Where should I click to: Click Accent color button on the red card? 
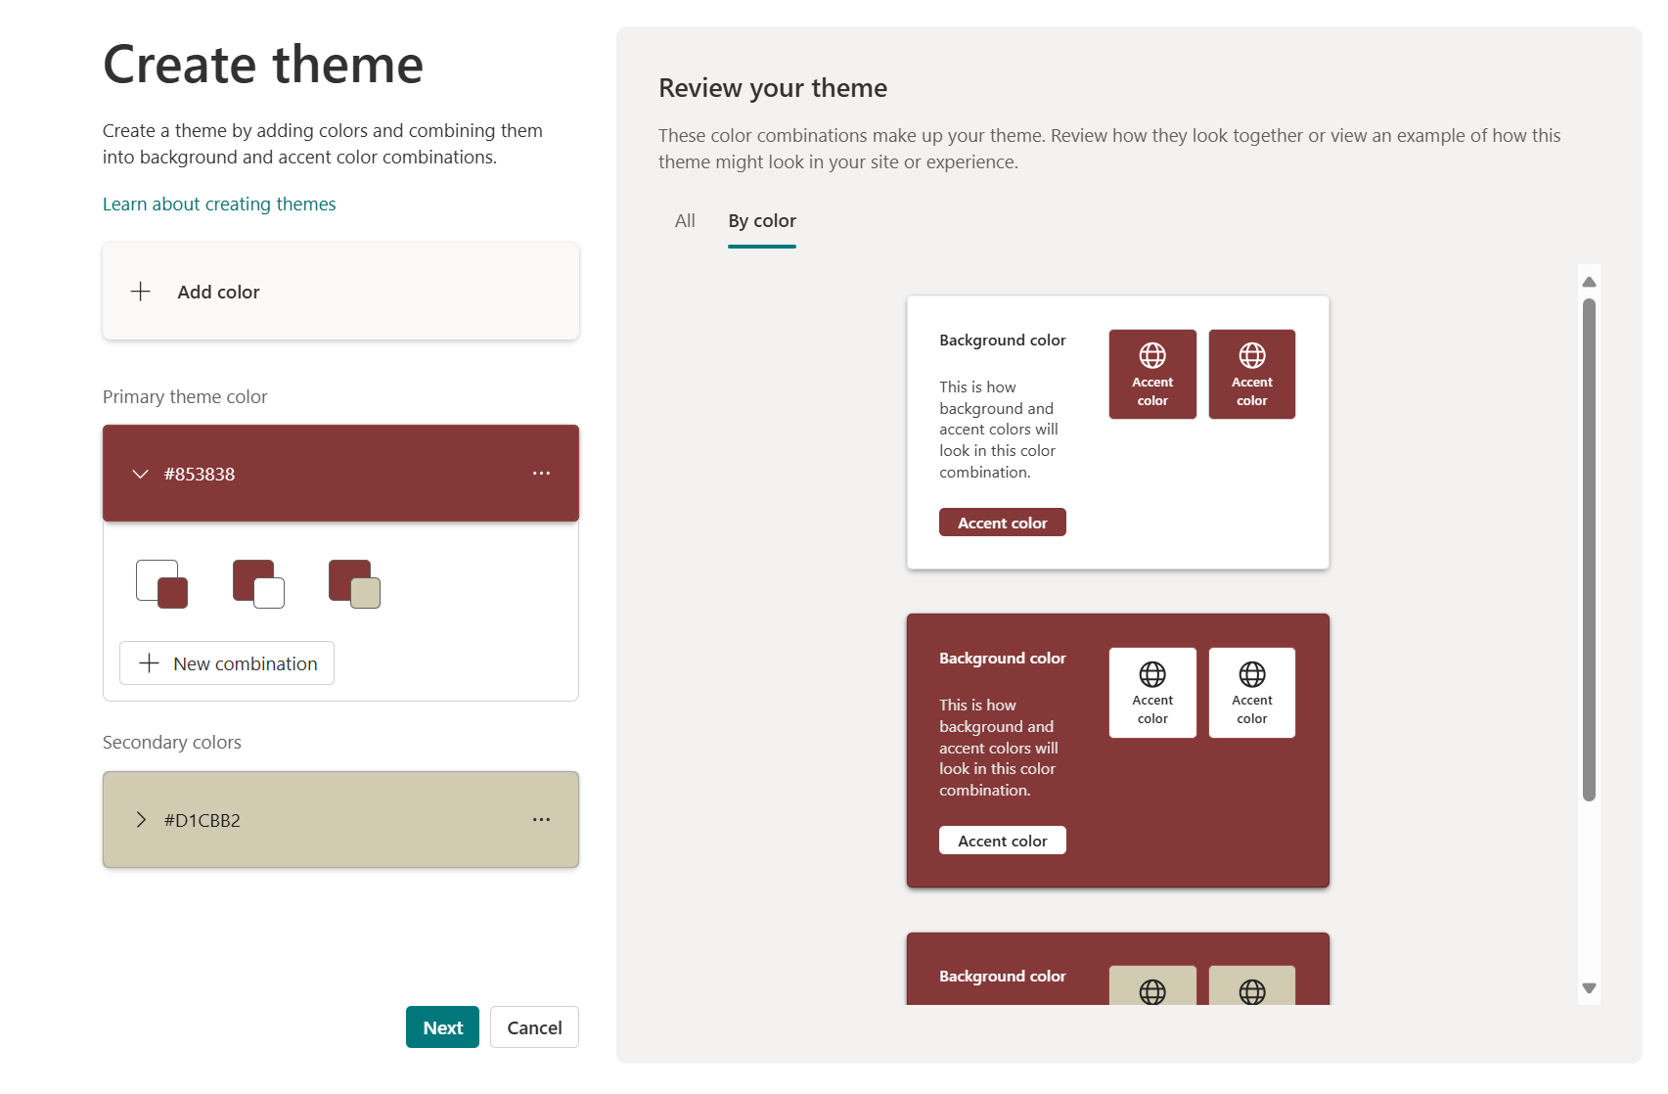click(1002, 840)
